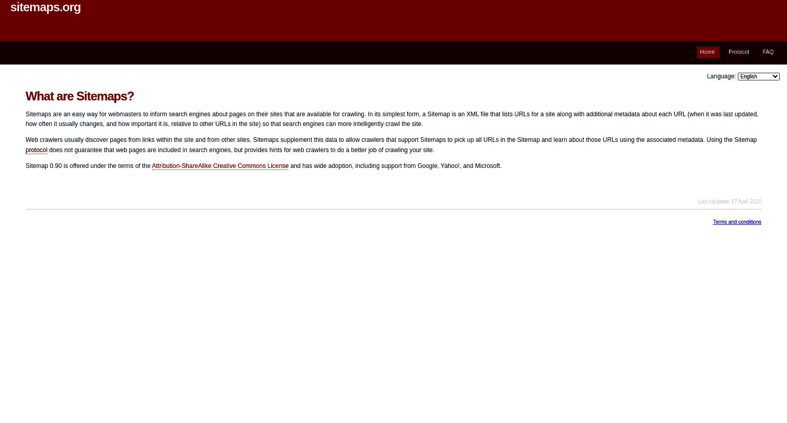The width and height of the screenshot is (787, 423).
Task: Click the sitemaps.org site title
Action: pyautogui.click(x=46, y=7)
